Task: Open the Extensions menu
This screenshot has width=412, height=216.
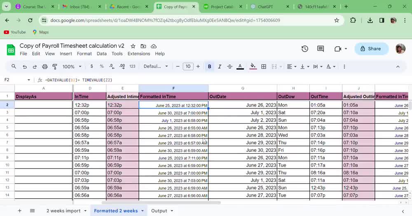Action: [x=139, y=54]
